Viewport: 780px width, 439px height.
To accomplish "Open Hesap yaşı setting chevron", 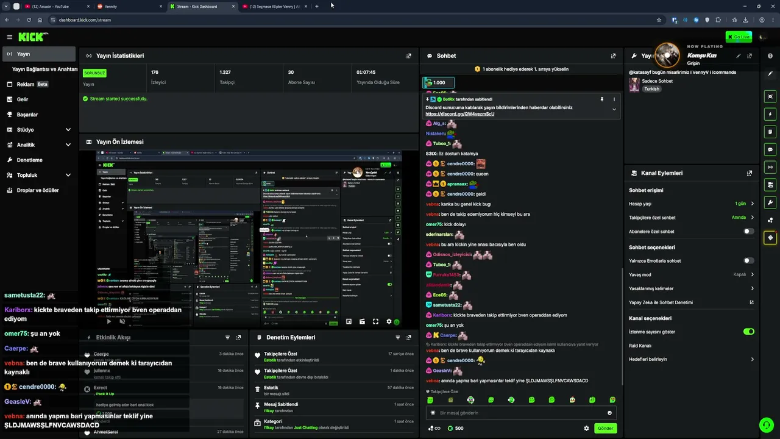I will coord(752,204).
